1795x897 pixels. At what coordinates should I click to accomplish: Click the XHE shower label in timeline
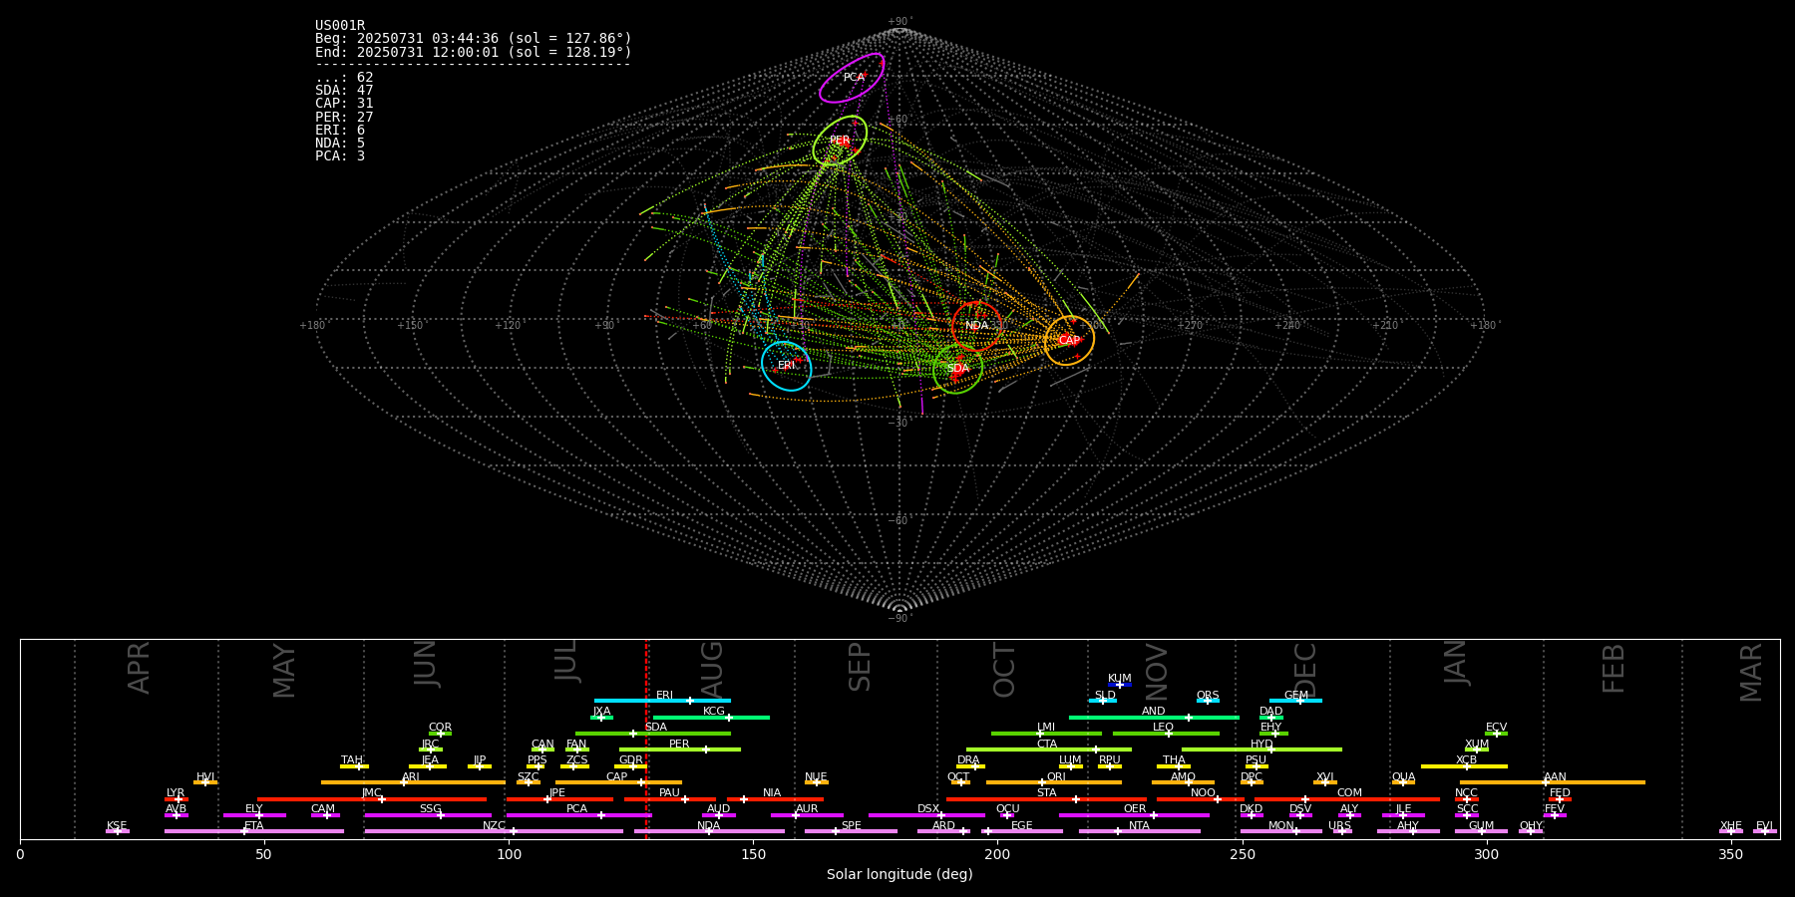tap(1730, 826)
